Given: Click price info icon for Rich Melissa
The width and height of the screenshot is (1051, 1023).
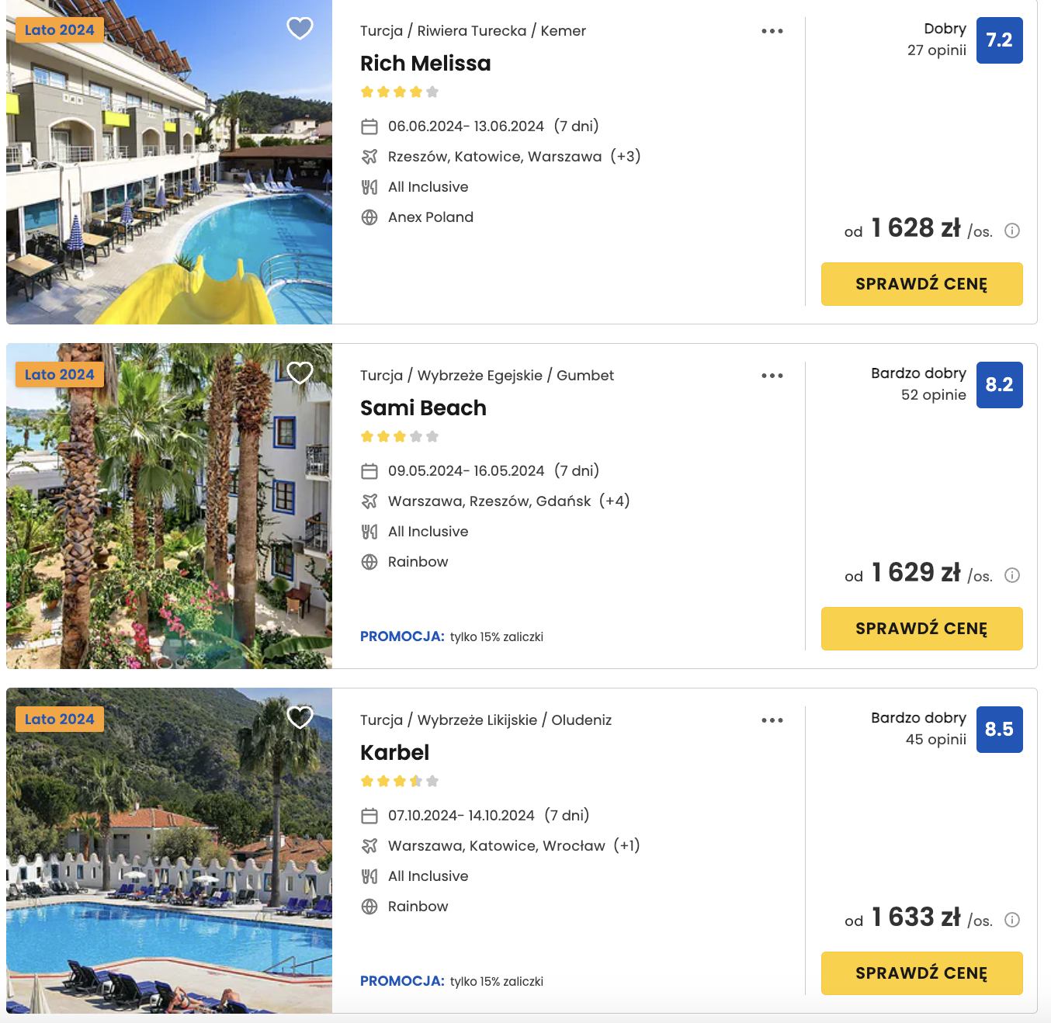Looking at the screenshot, I should [1012, 231].
